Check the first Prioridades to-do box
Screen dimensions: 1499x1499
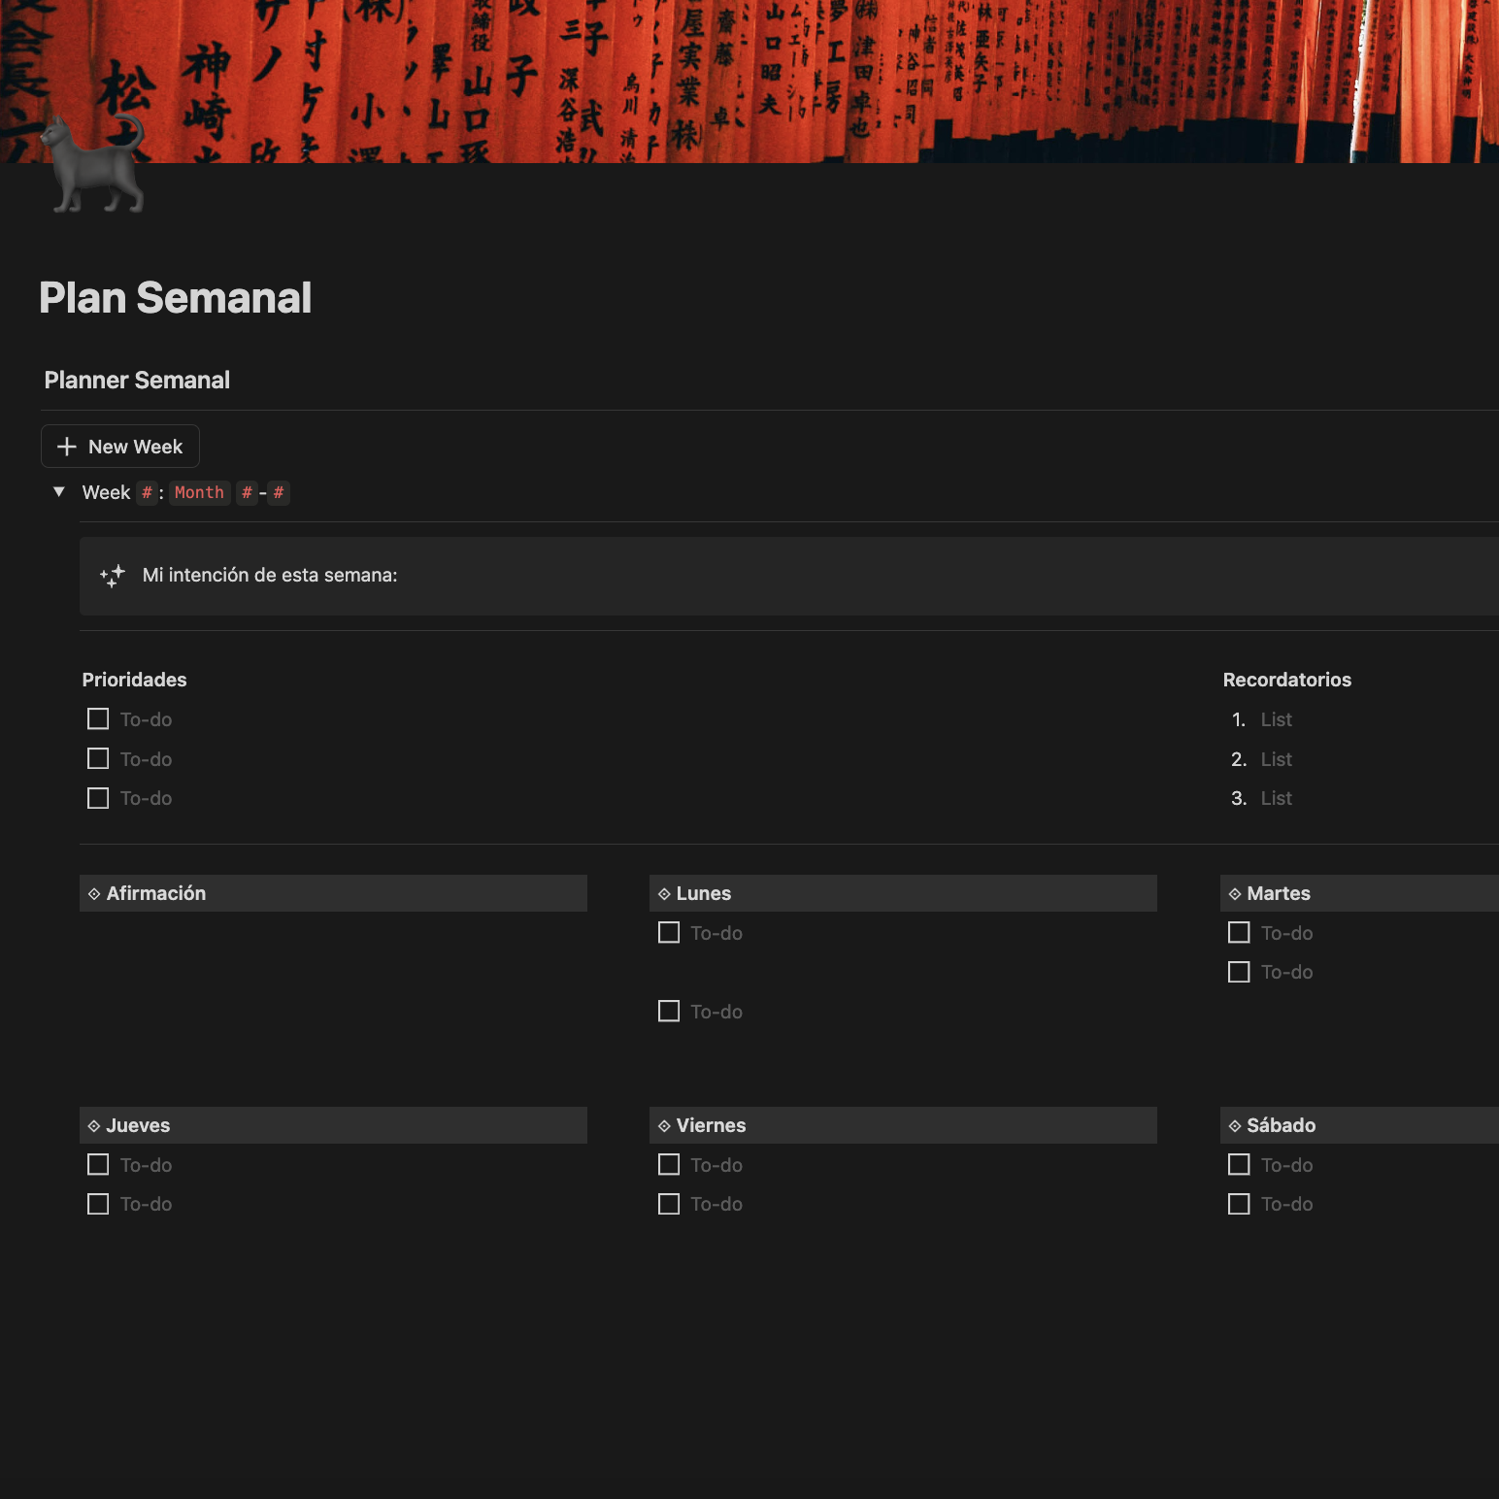(98, 719)
